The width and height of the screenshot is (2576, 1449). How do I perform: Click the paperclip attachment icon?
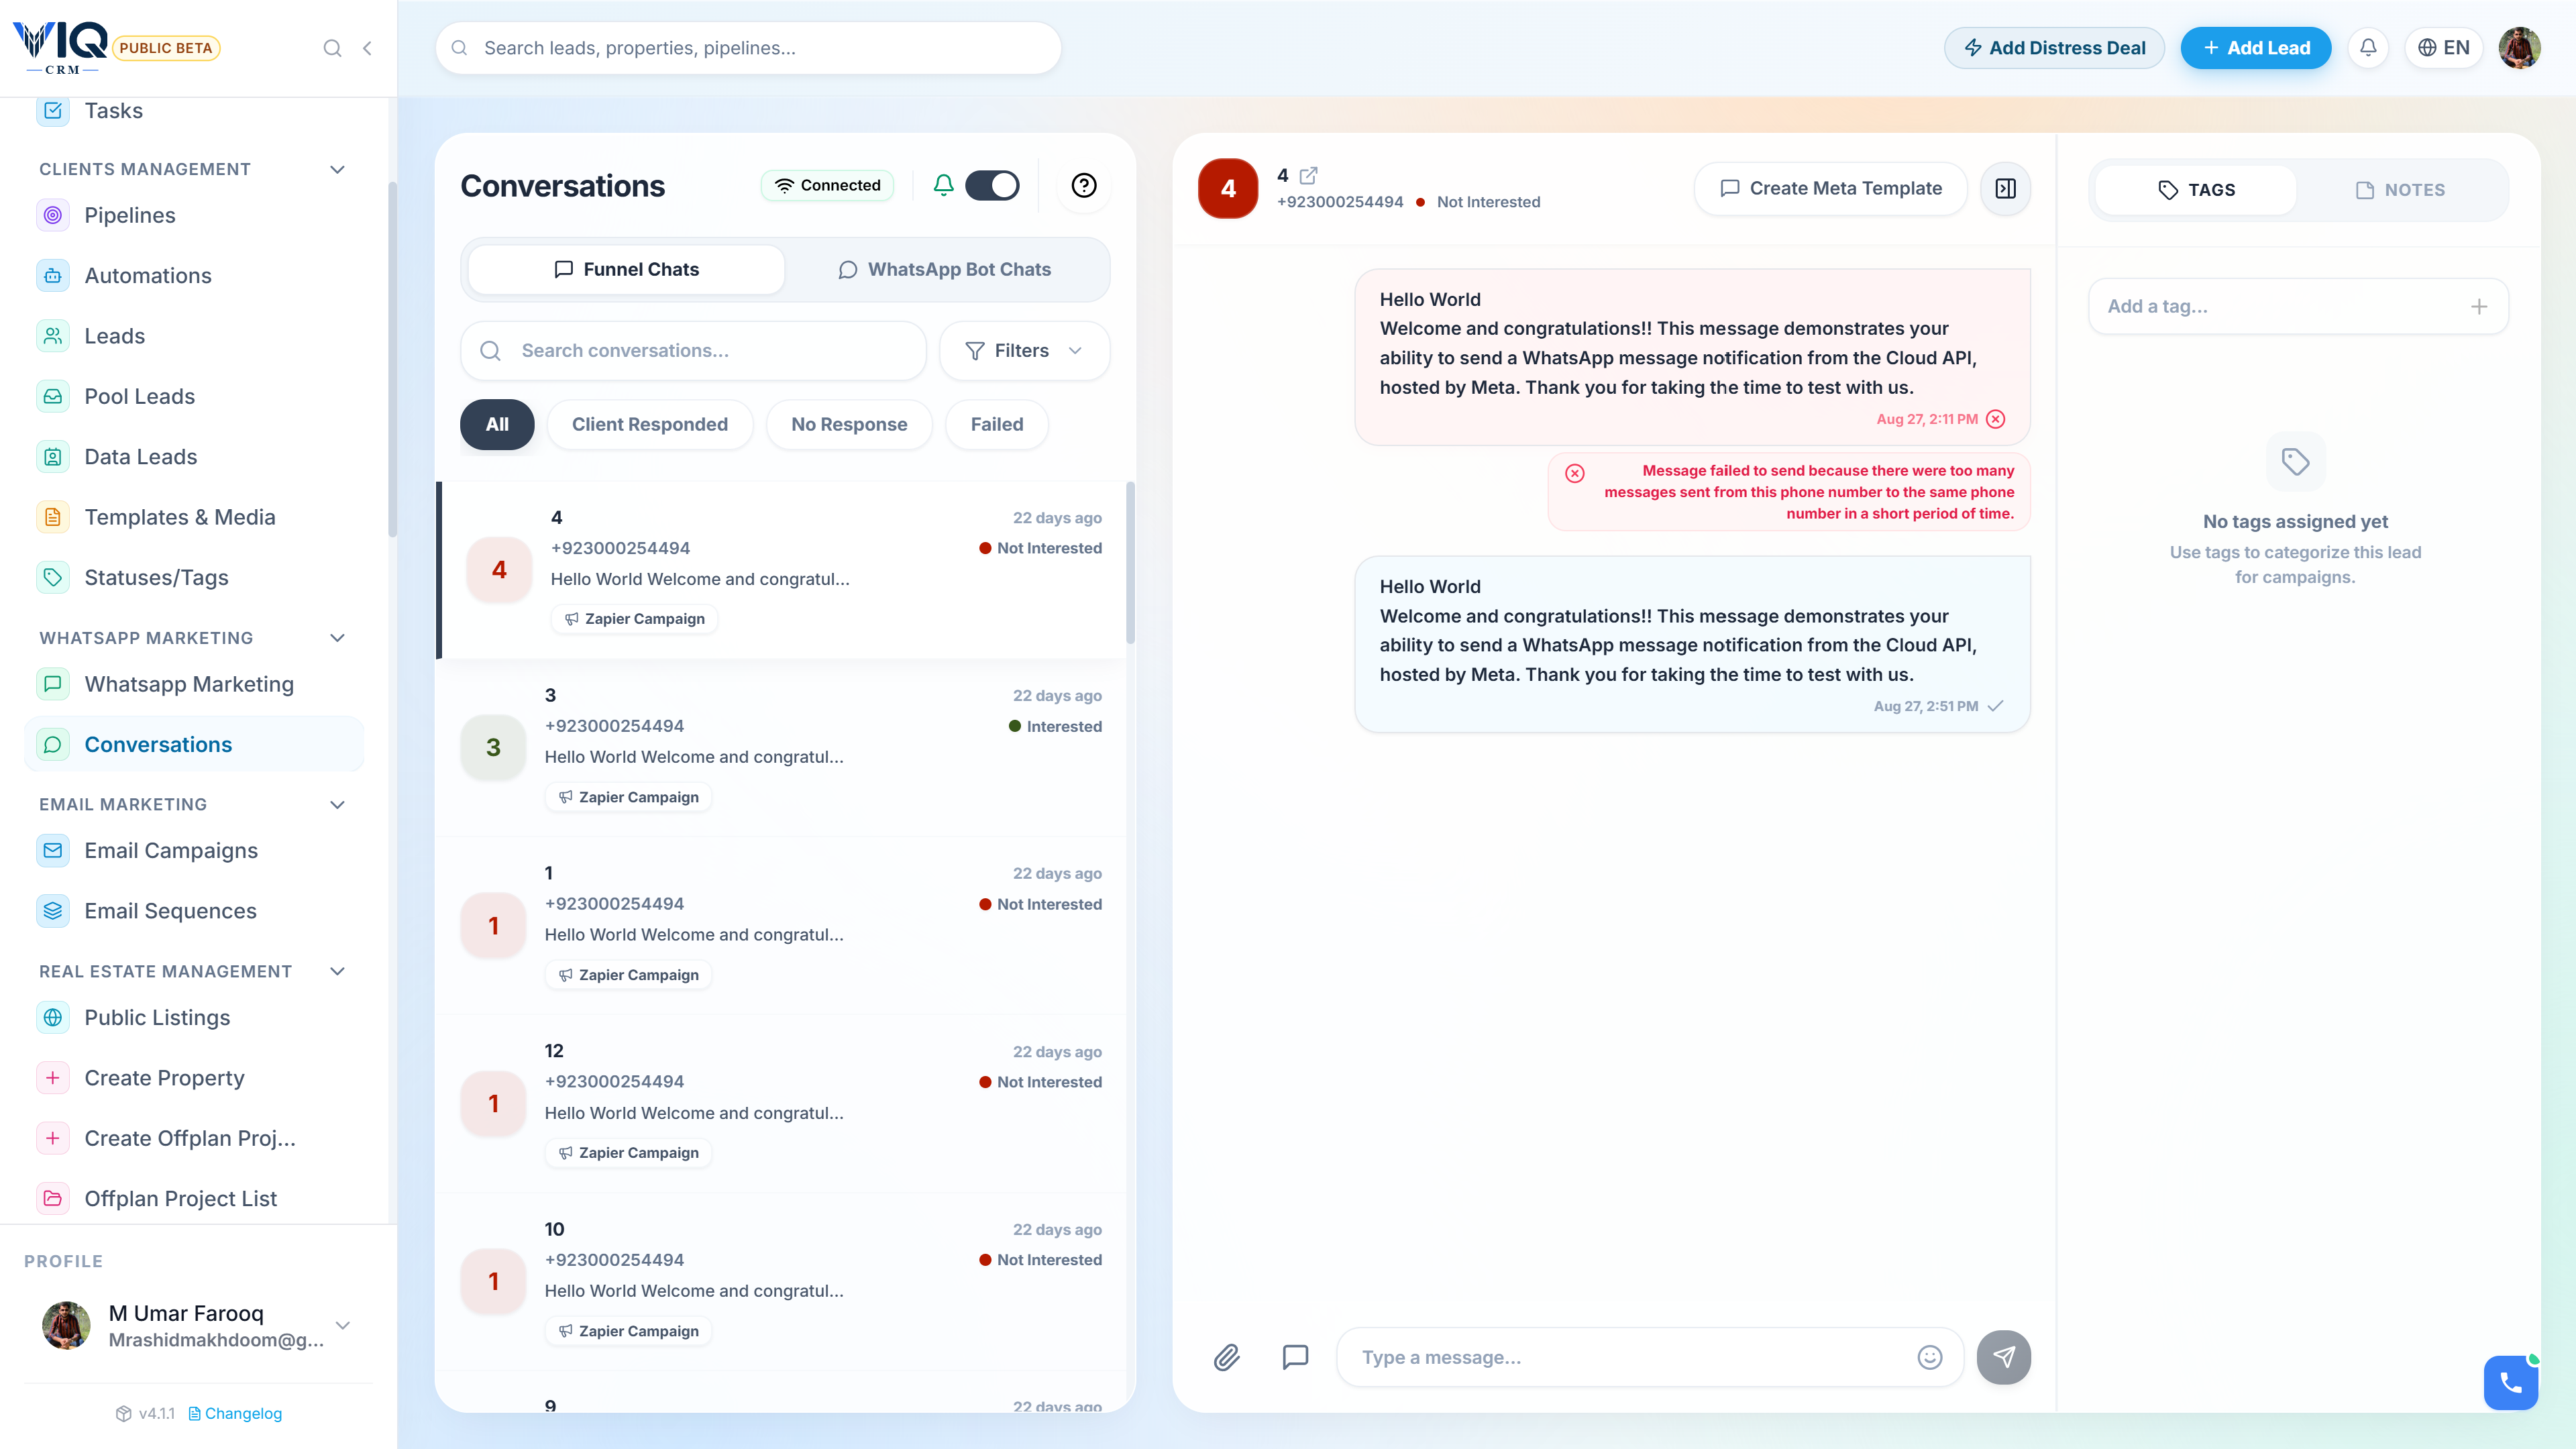click(x=1227, y=1357)
